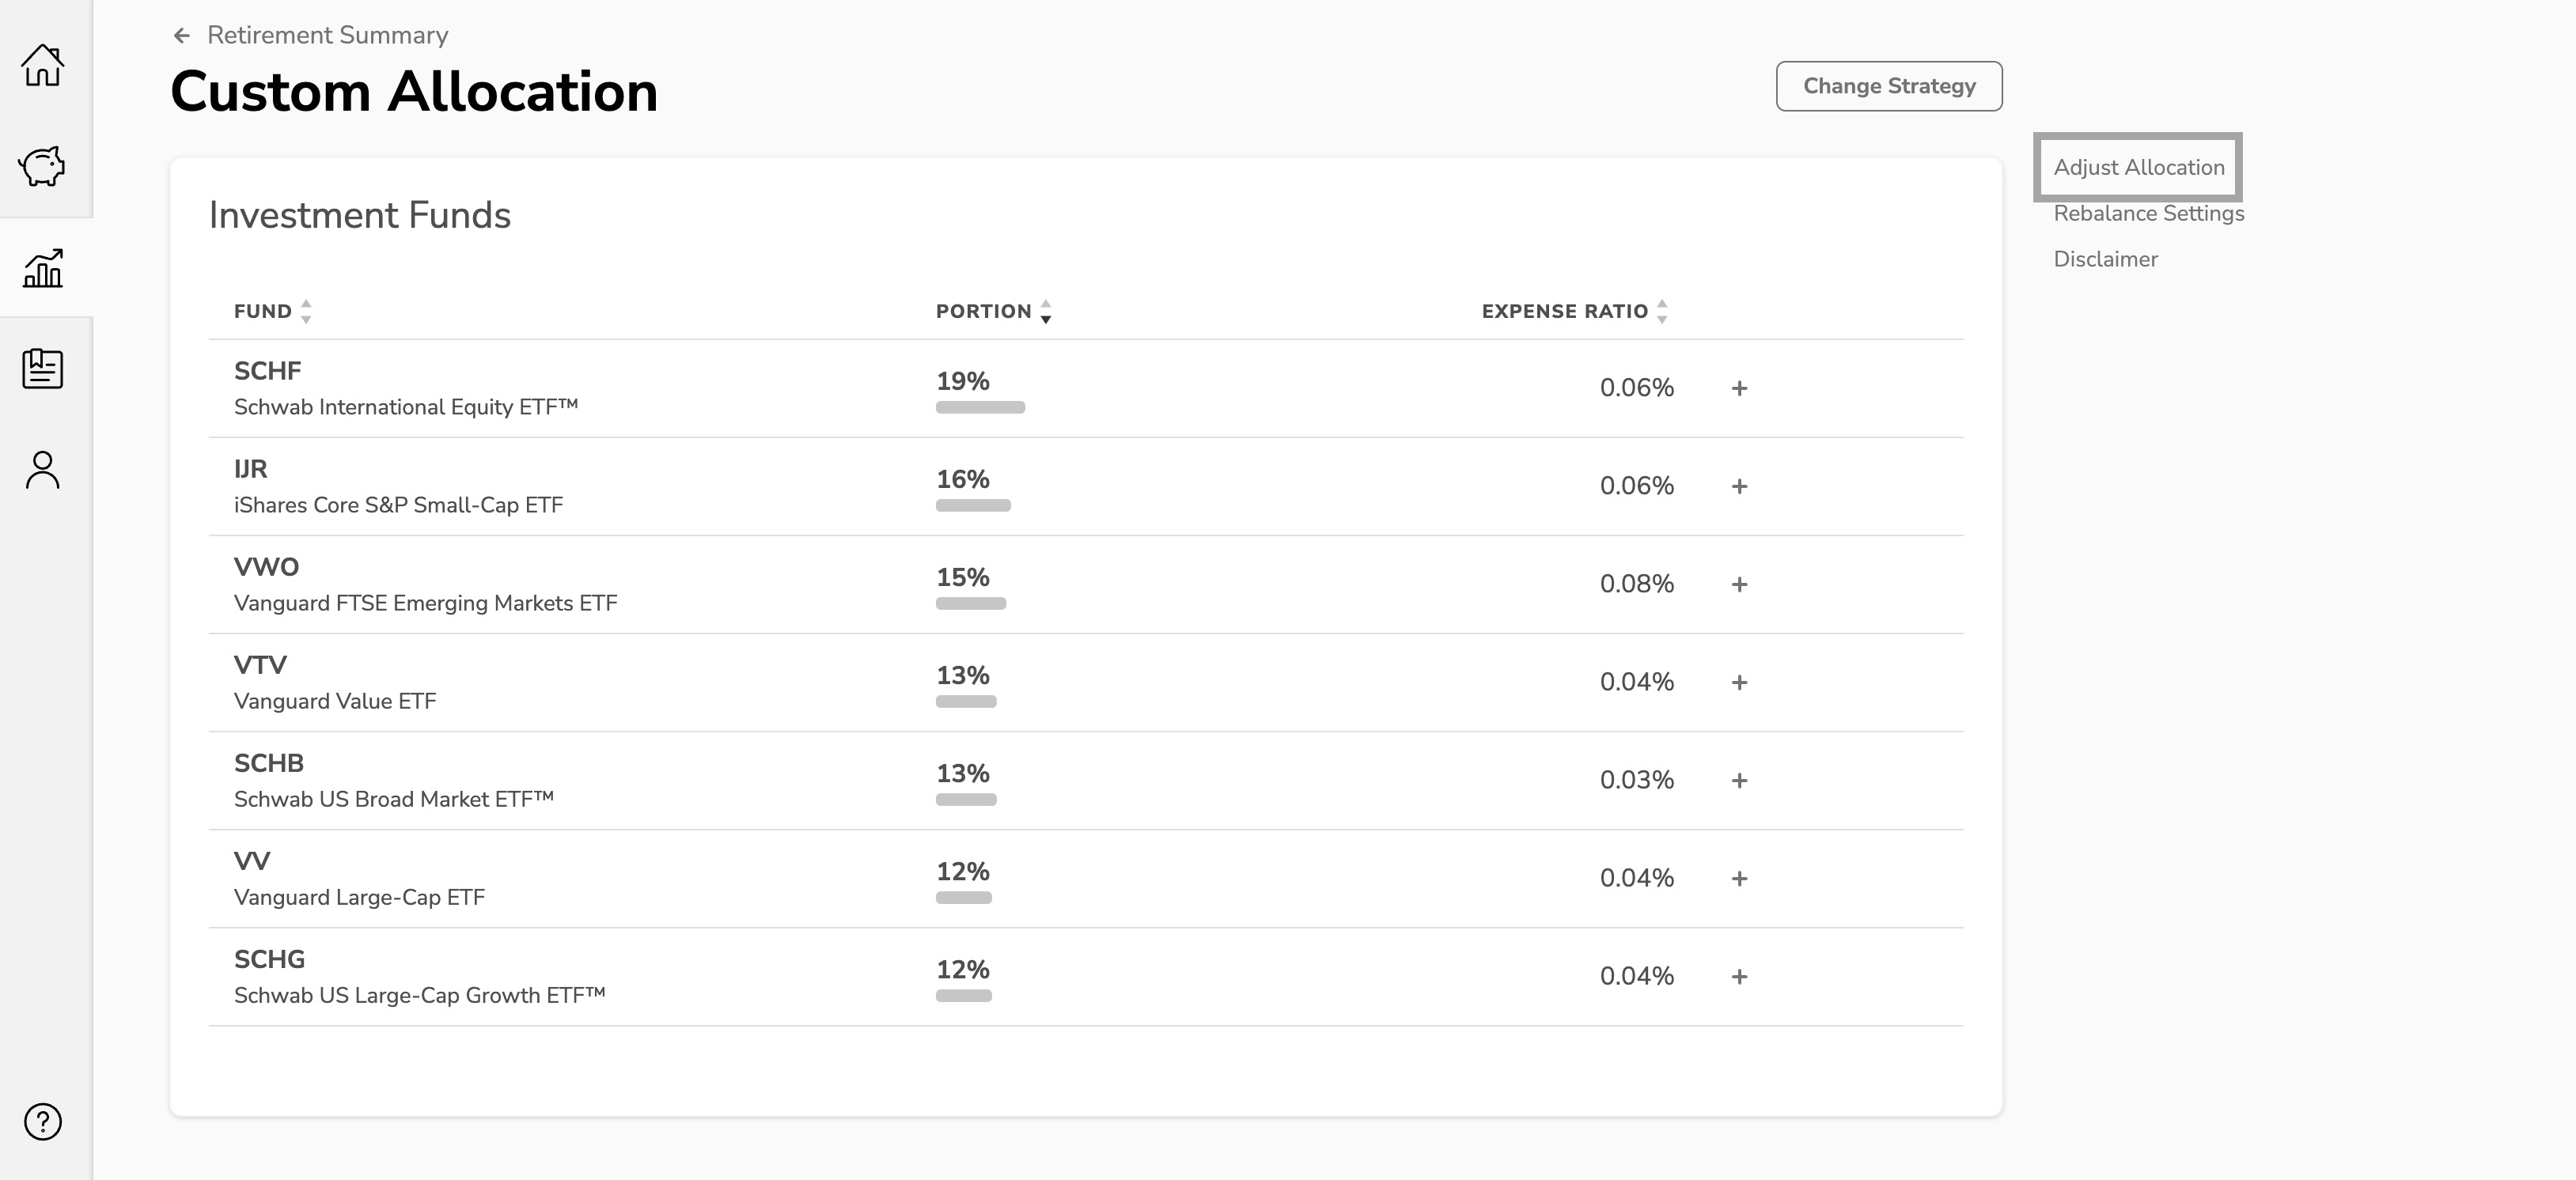Select the investment chart sidebar icon

(43, 268)
